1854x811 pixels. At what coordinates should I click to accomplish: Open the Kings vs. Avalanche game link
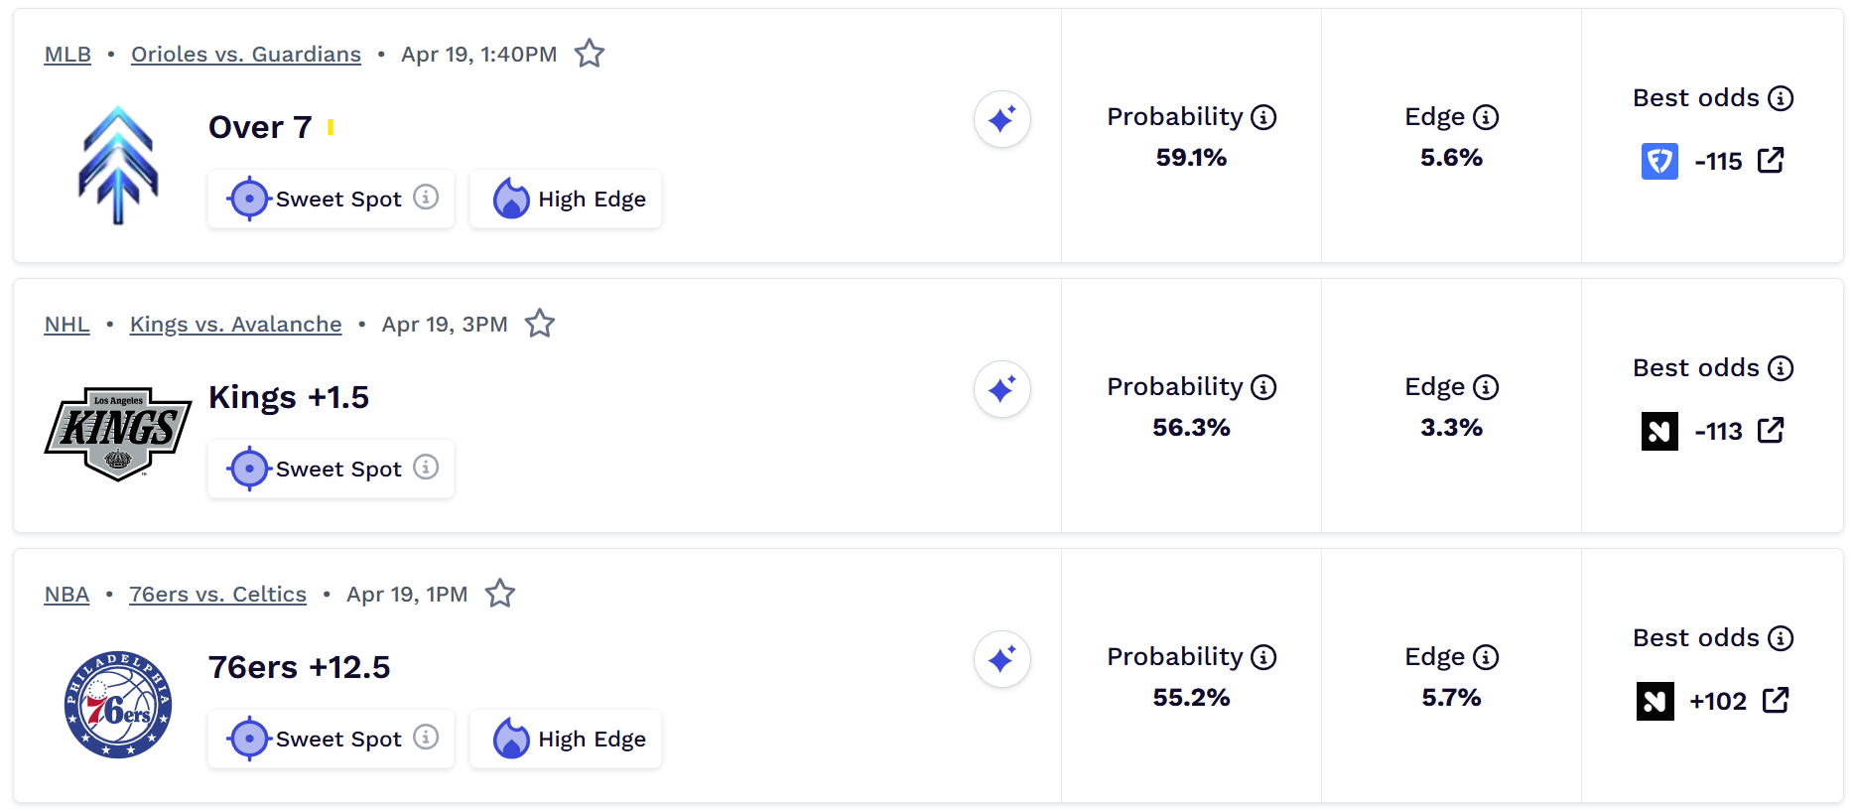[235, 325]
